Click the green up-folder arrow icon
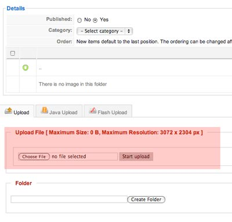This screenshot has width=232, height=222. click(x=26, y=68)
